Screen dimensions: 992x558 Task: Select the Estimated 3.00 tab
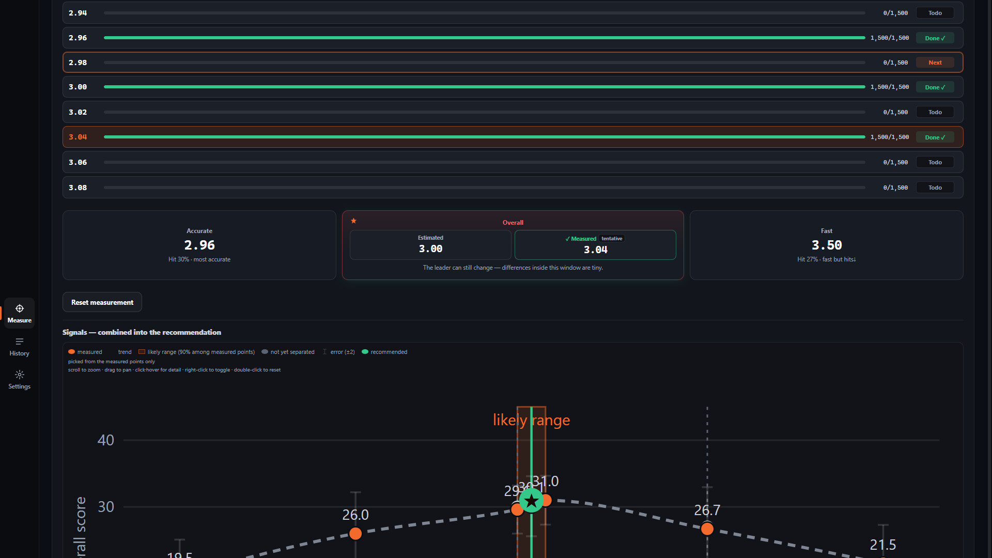[430, 245]
